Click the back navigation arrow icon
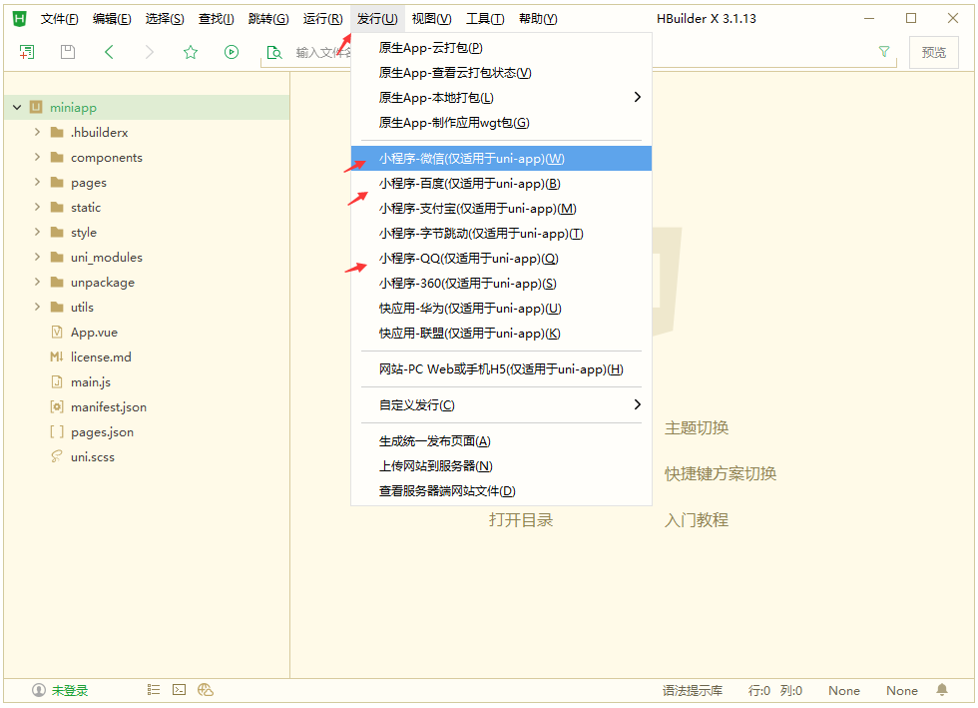Image resolution: width=978 pixels, height=708 pixels. tap(109, 52)
